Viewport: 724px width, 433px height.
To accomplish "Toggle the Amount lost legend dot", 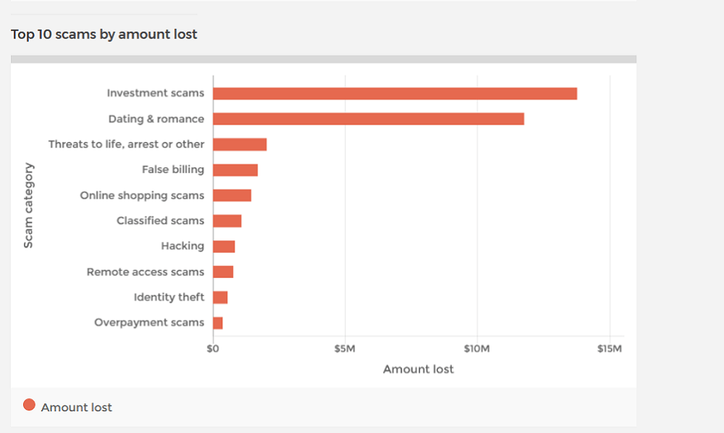I will click(x=29, y=405).
